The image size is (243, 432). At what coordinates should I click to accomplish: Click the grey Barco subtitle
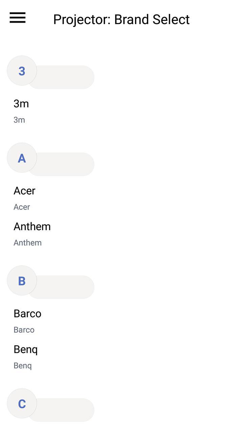coord(24,330)
